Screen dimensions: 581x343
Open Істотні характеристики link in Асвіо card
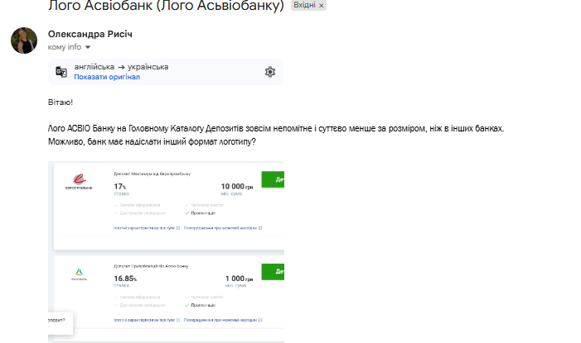click(147, 320)
